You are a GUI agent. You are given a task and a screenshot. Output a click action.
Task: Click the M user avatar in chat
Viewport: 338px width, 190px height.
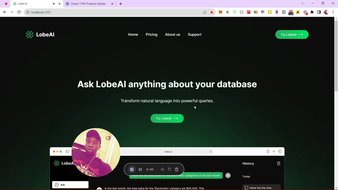[x=228, y=175]
